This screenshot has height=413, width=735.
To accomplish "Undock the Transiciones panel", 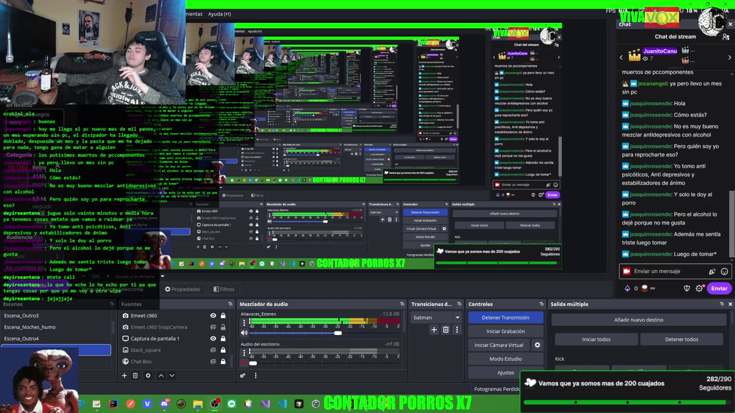I will click(x=459, y=304).
